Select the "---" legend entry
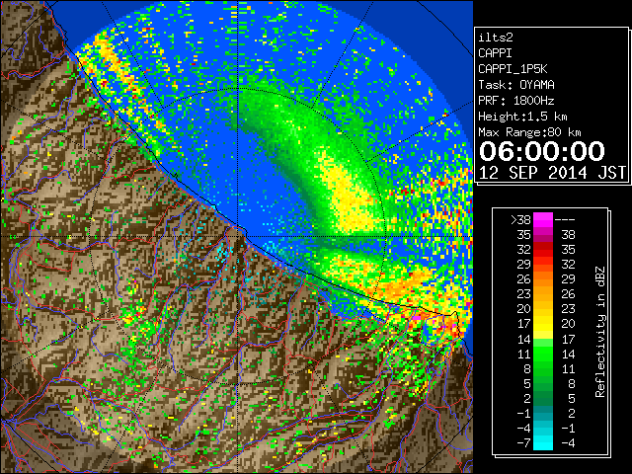Viewport: 632px width, 474px height. [x=565, y=219]
